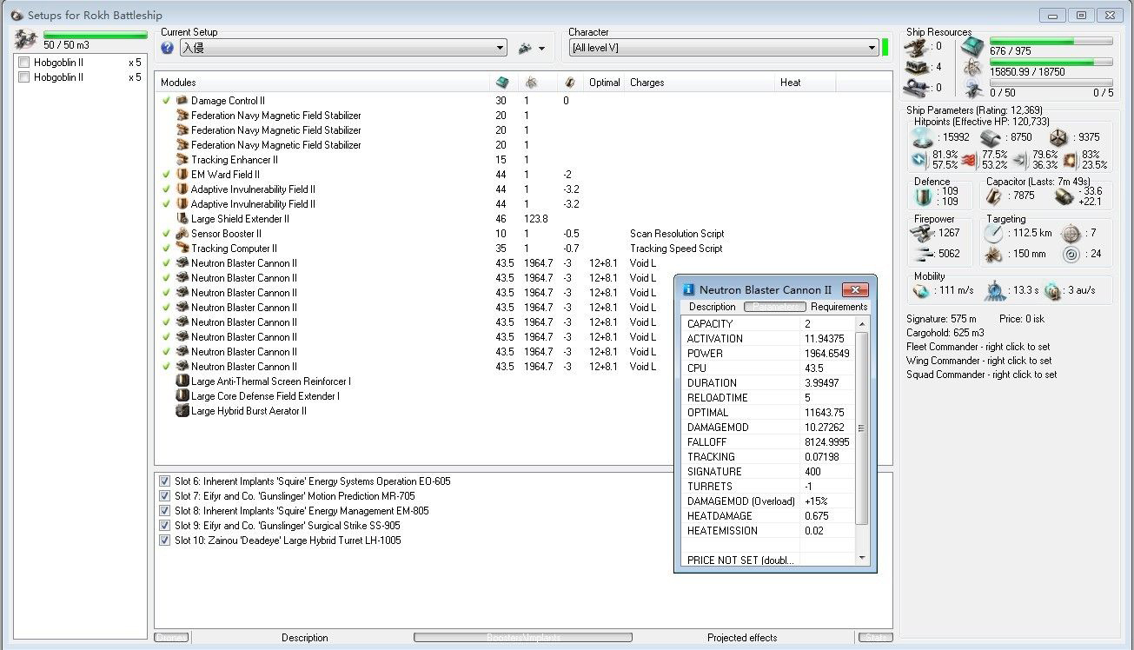Click the turret hardpoints icon in Ship Resources
The height and width of the screenshot is (650, 1134).
point(917,47)
